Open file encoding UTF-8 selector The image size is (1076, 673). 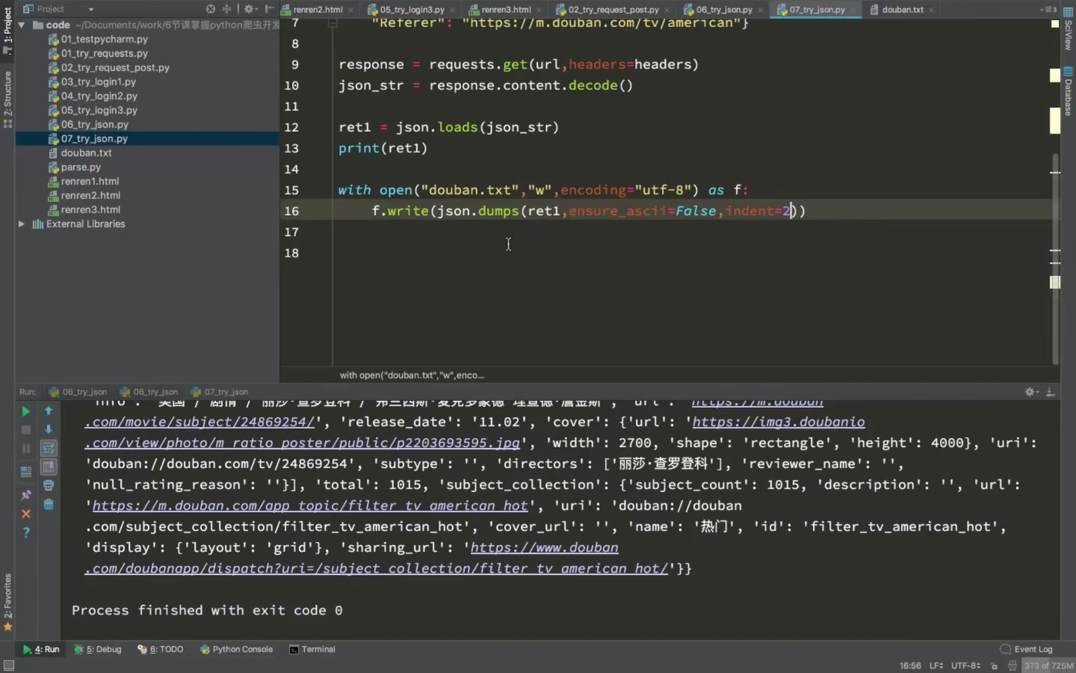click(966, 666)
